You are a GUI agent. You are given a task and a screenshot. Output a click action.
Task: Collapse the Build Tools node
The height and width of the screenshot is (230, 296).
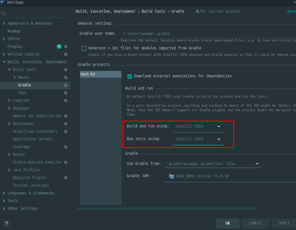pyautogui.click(x=9, y=70)
